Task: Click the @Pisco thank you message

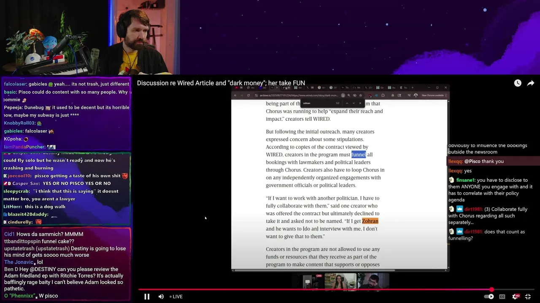Action: [x=476, y=161]
